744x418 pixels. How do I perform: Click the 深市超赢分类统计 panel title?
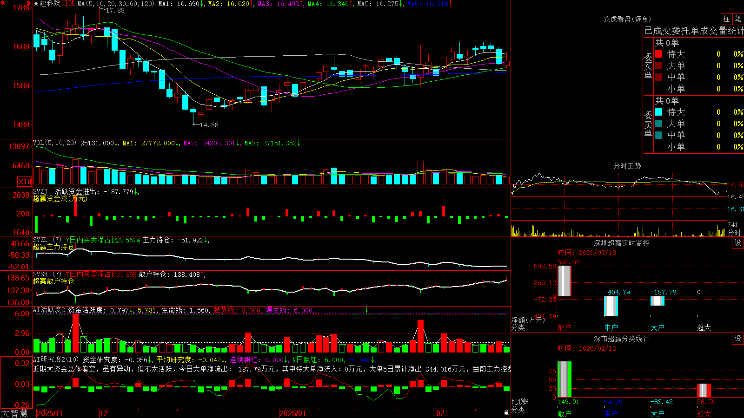pos(621,339)
